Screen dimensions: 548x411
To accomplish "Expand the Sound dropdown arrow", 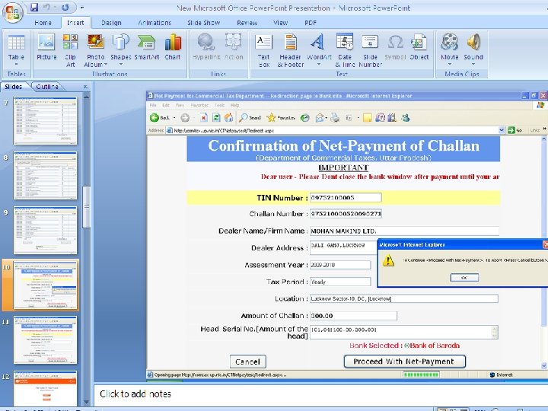I will pos(473,65).
